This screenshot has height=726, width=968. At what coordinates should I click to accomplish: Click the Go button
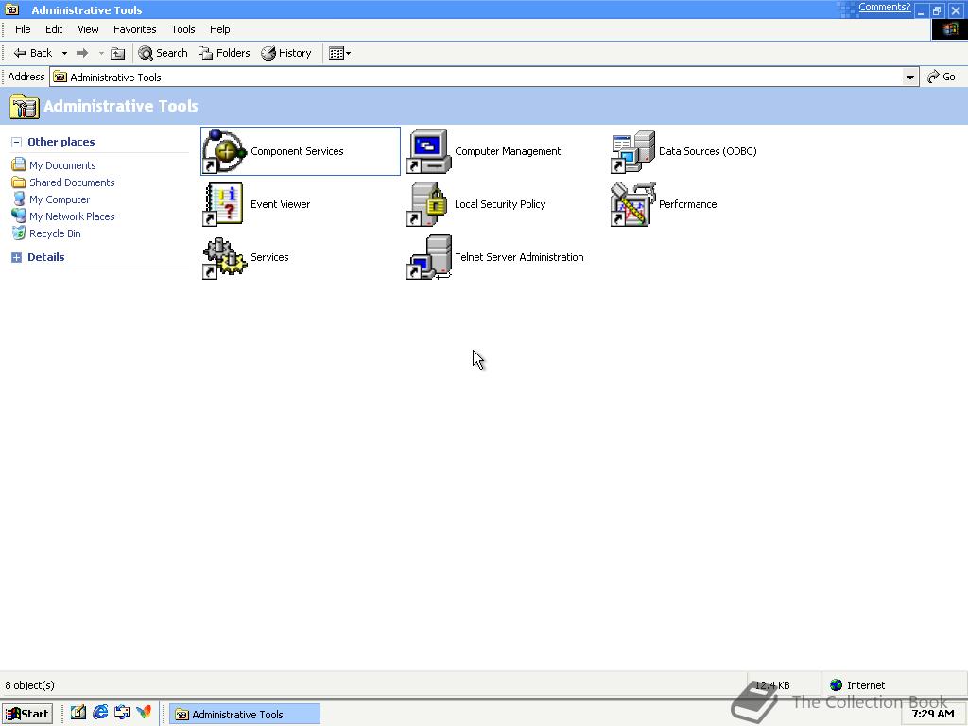tap(942, 77)
